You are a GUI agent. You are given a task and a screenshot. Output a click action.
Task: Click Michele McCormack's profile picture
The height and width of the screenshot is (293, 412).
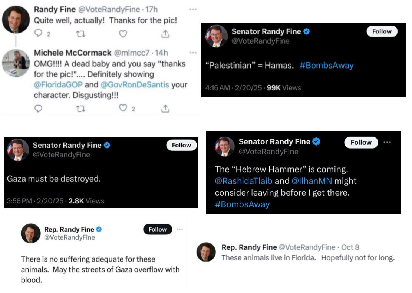(x=16, y=63)
